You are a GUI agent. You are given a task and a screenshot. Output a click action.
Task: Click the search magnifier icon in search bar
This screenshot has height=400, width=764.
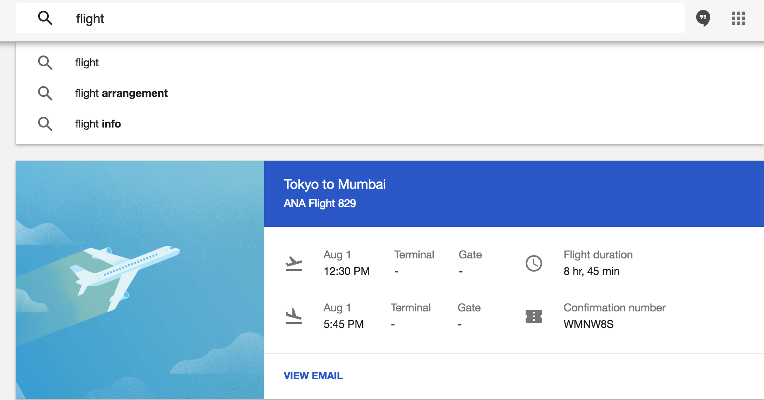(45, 18)
